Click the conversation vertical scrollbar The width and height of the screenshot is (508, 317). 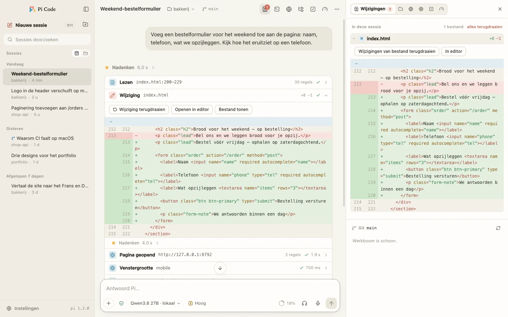[x=344, y=113]
